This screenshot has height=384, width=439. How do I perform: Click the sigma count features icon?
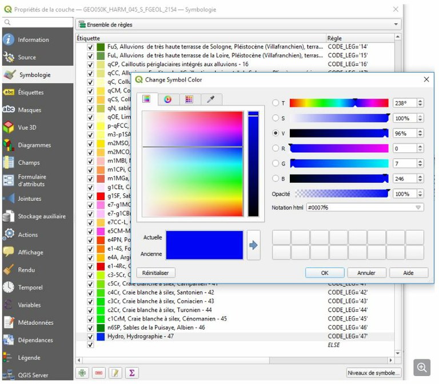point(131,373)
